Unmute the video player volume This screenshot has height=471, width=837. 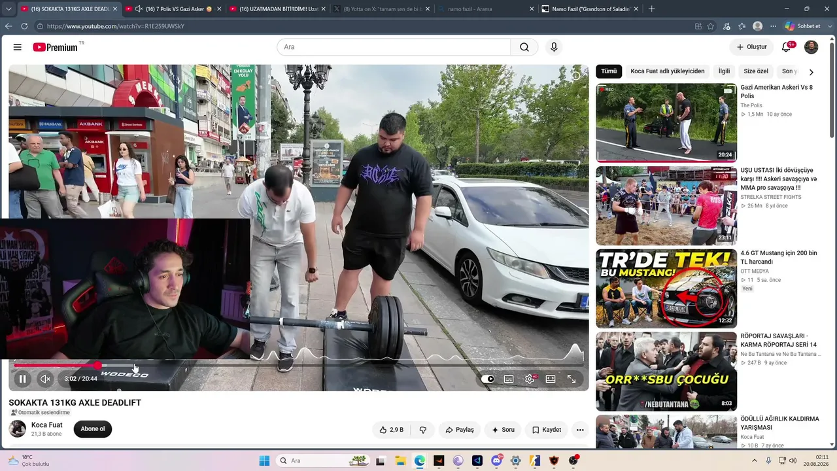[x=45, y=379]
